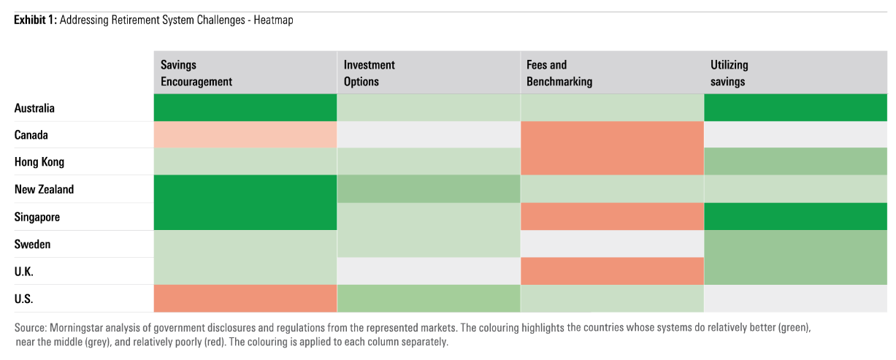Select the Sweden row label

[33, 244]
